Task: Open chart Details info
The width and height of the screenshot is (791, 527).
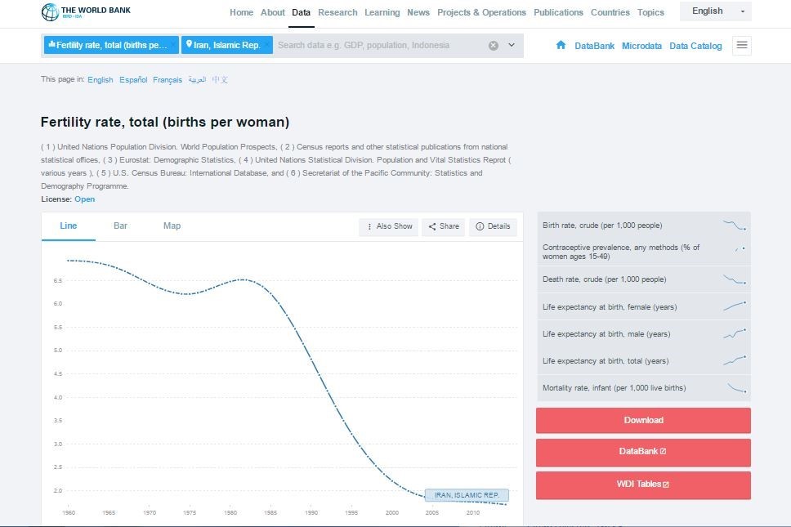Action: coord(493,226)
